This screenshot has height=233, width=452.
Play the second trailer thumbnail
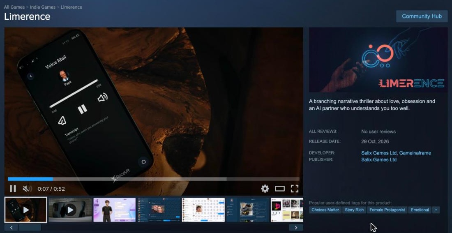point(70,210)
